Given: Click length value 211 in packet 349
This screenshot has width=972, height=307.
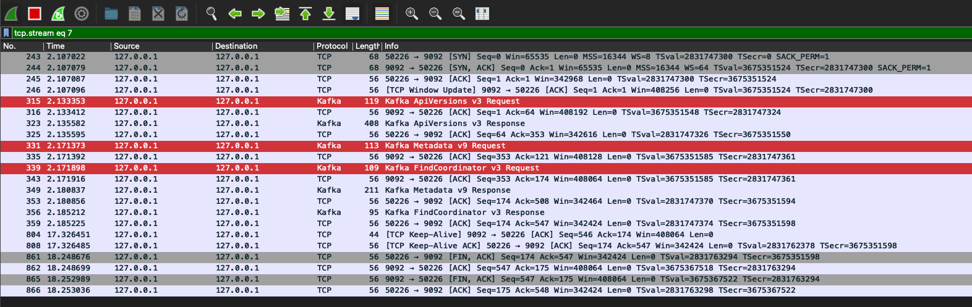Looking at the screenshot, I should click(372, 190).
